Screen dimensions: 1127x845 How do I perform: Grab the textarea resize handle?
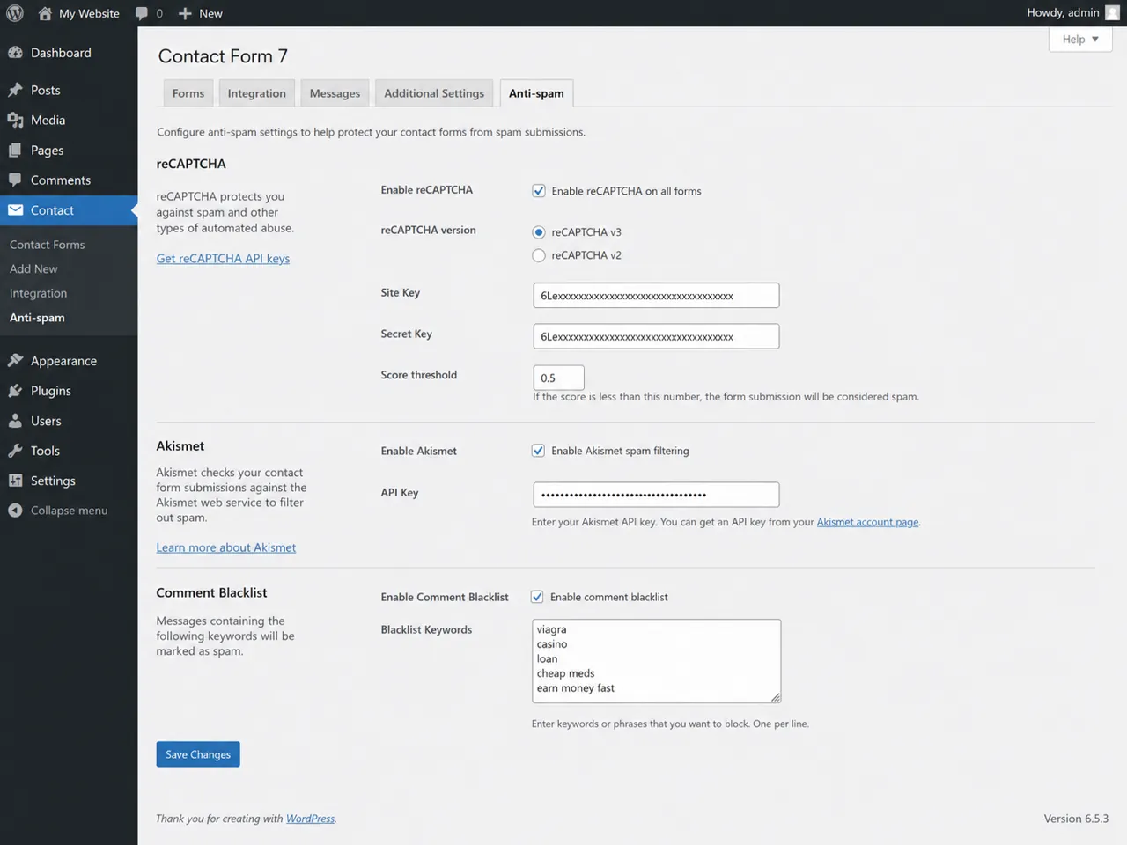tap(776, 698)
